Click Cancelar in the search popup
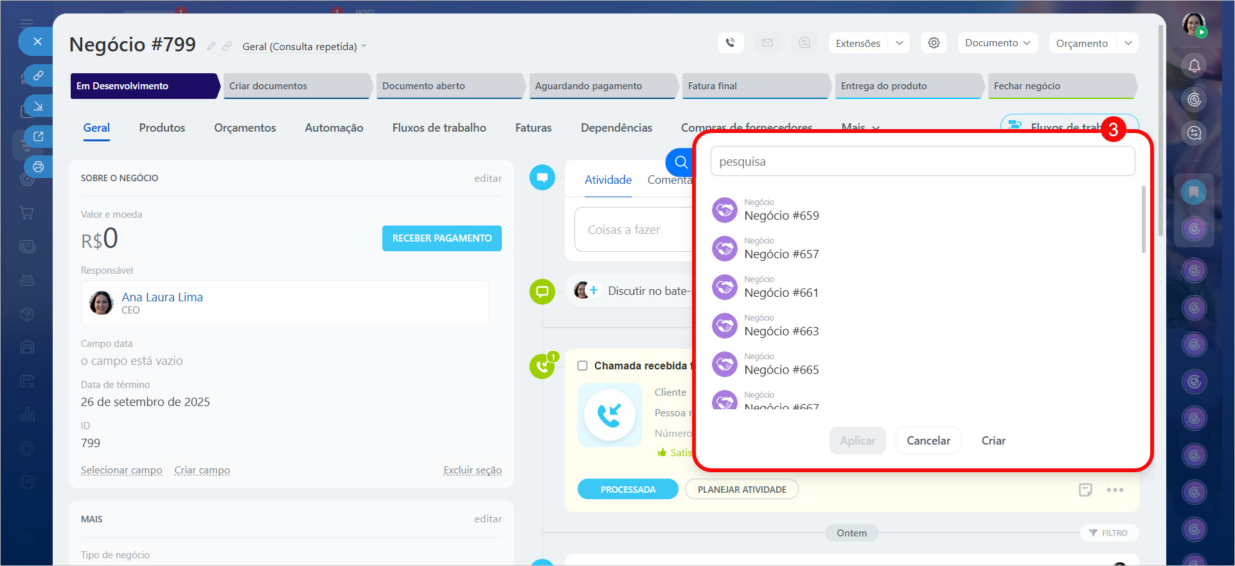The height and width of the screenshot is (566, 1235). [928, 441]
